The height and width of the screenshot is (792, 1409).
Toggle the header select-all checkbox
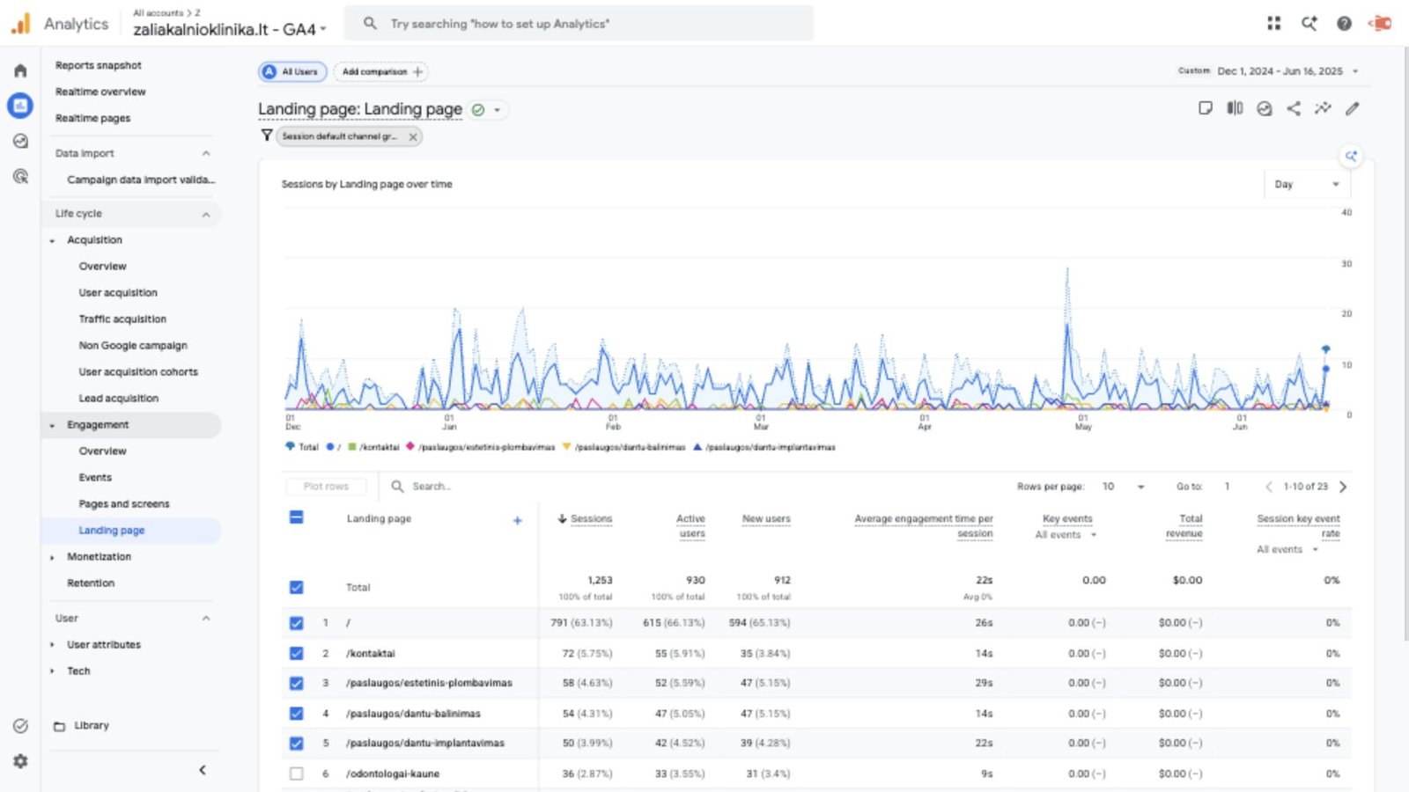pos(297,517)
